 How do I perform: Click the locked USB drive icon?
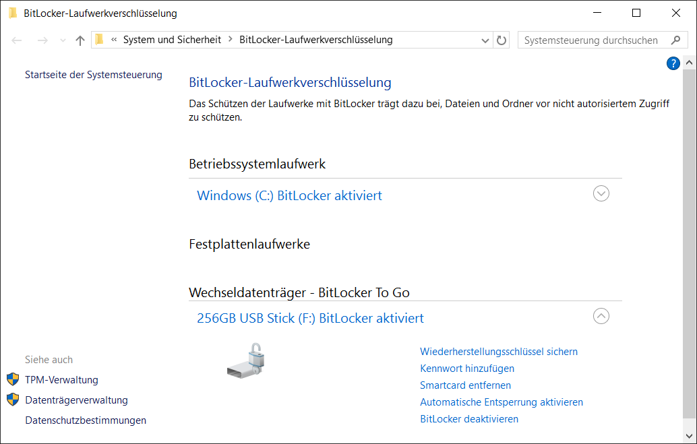pyautogui.click(x=246, y=360)
